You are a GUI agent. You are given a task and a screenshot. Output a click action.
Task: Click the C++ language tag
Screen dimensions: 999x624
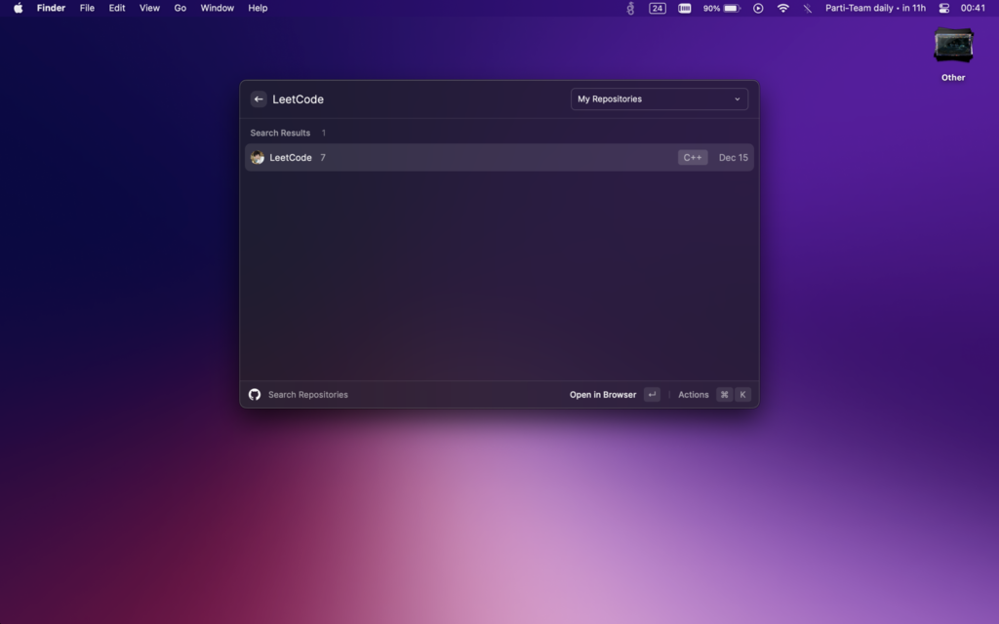tap(693, 158)
